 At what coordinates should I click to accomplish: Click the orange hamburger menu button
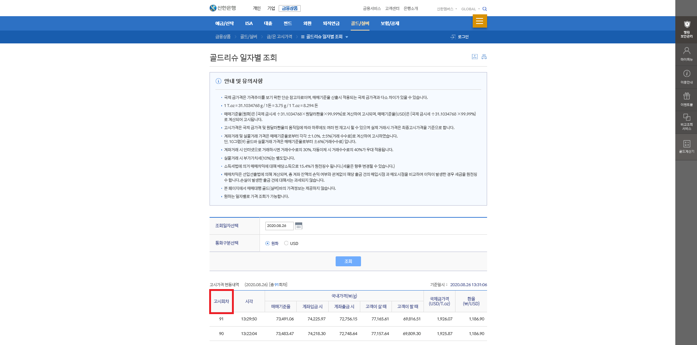[479, 21]
